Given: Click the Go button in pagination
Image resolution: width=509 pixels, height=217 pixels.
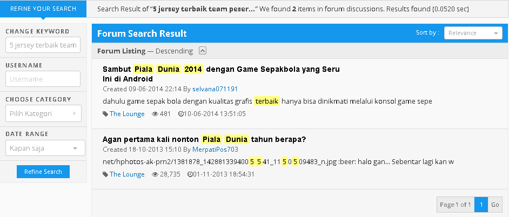Looking at the screenshot, I should point(495,205).
